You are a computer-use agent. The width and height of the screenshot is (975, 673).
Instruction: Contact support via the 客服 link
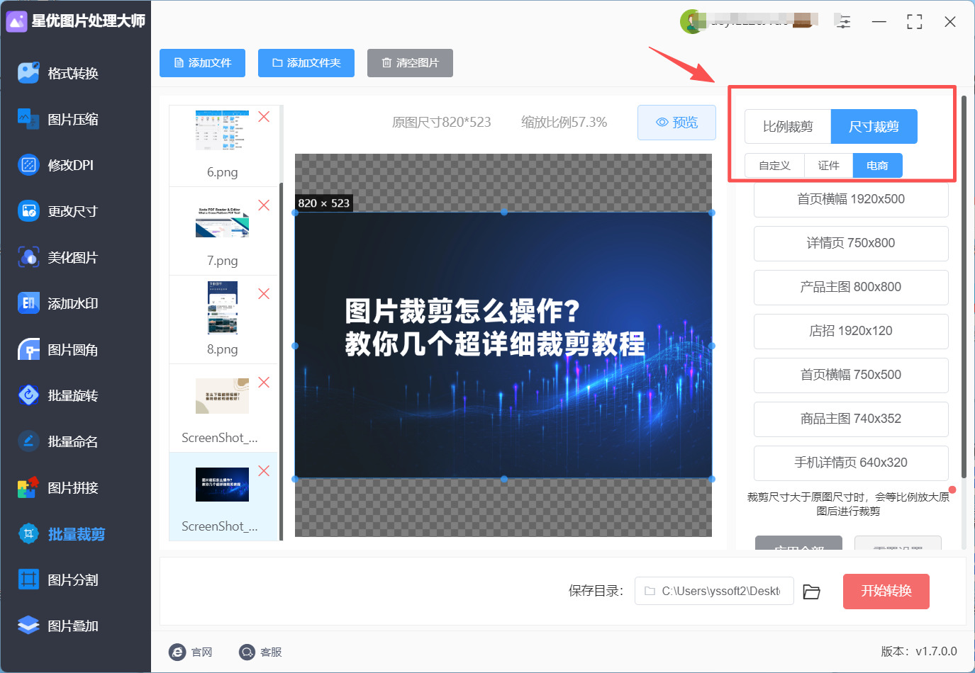(x=260, y=652)
